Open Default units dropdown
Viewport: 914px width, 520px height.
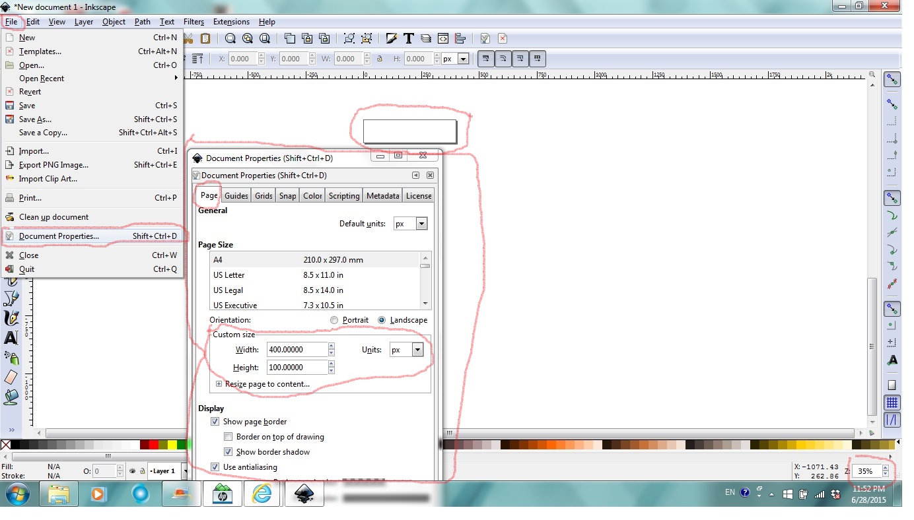pos(411,224)
